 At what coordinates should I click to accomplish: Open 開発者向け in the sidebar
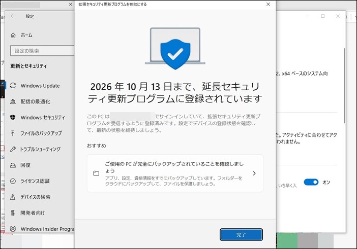33,212
